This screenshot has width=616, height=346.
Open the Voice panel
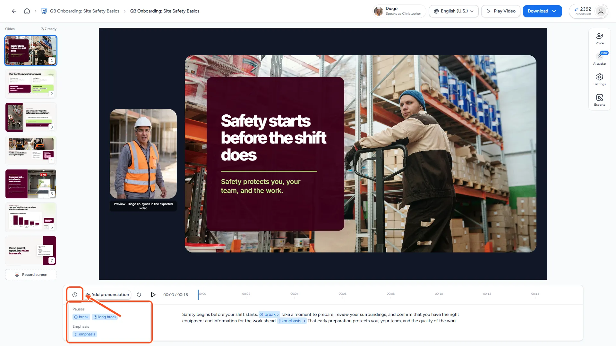pos(599,39)
